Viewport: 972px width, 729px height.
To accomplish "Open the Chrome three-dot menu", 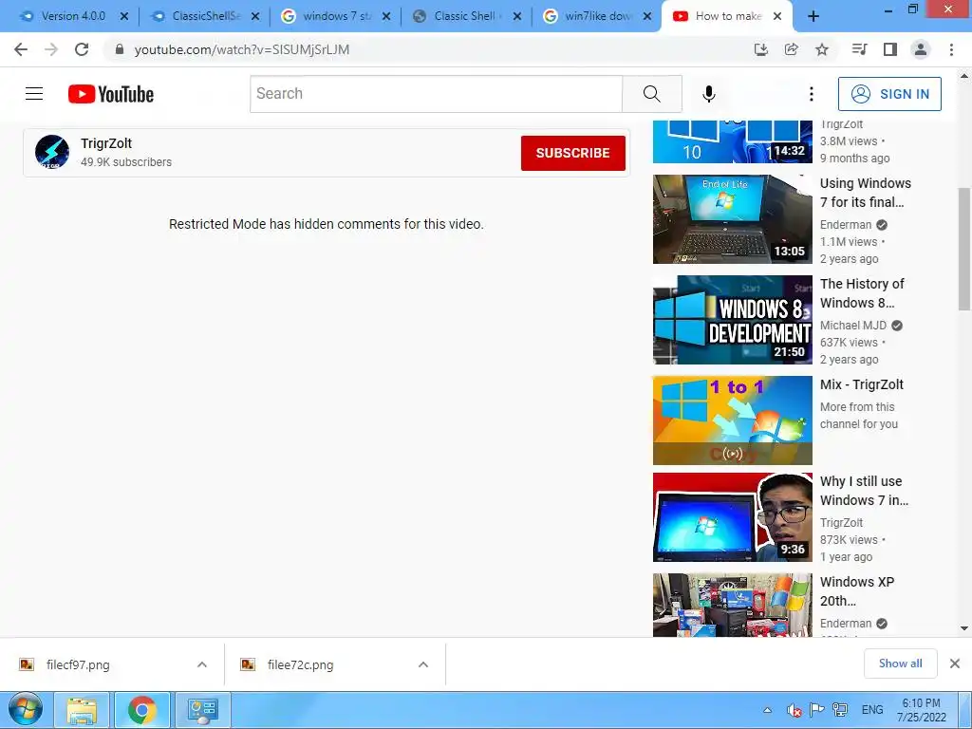I will point(951,49).
